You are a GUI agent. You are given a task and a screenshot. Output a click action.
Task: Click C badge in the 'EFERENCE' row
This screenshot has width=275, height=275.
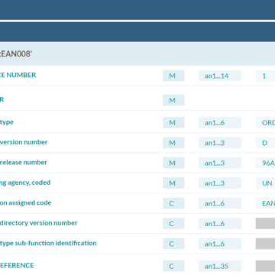[x=173, y=266]
